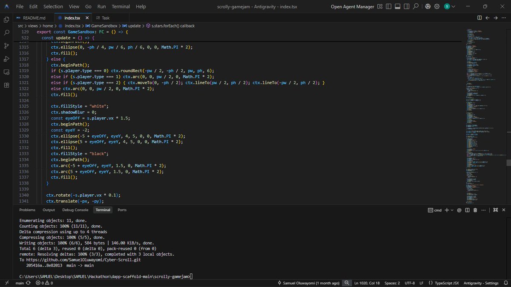The width and height of the screenshot is (511, 287).
Task: Split the terminal pane
Action: 467,210
